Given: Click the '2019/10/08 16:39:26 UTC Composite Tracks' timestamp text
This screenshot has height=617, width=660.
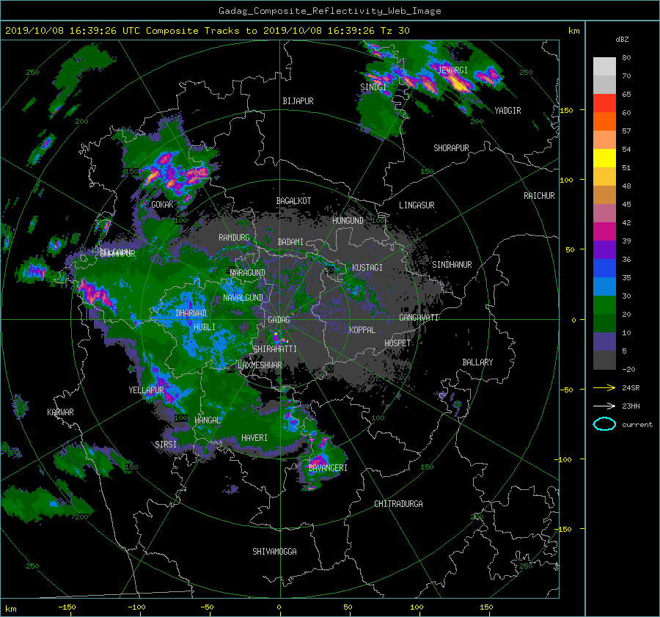Looking at the screenshot, I should point(122,31).
